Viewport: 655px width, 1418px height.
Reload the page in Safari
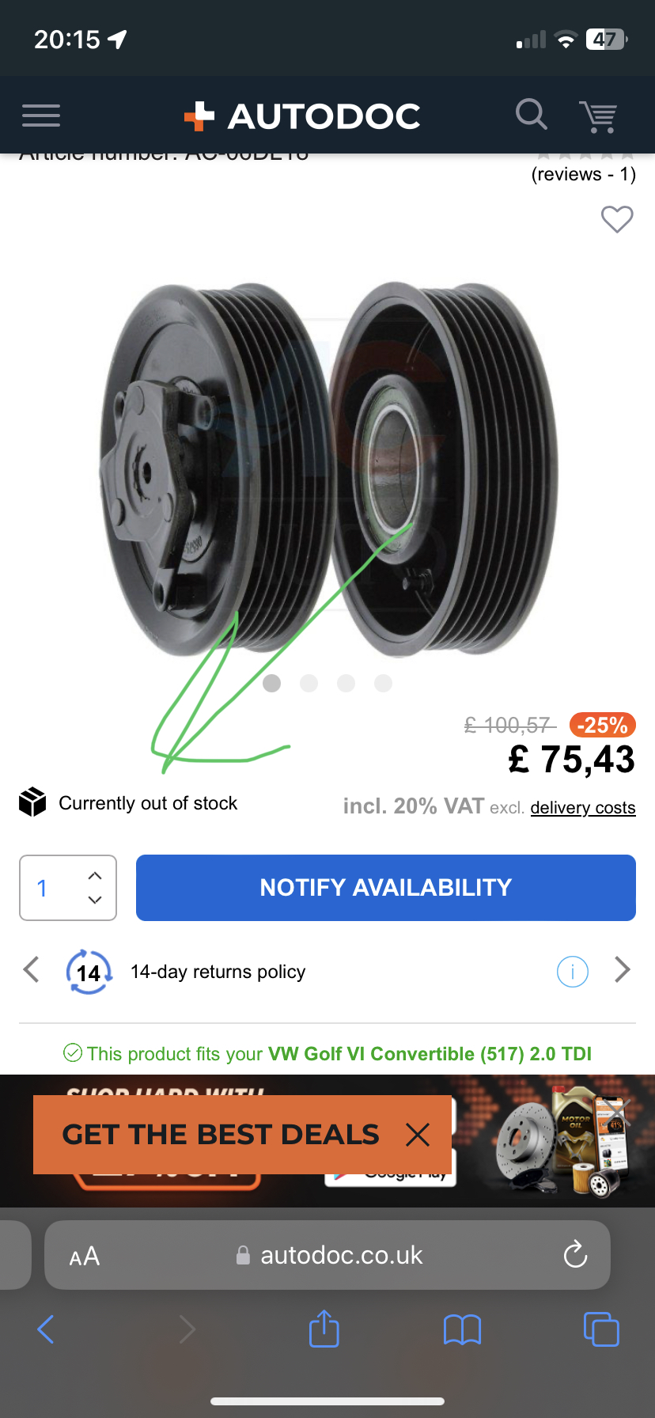[x=575, y=1255]
